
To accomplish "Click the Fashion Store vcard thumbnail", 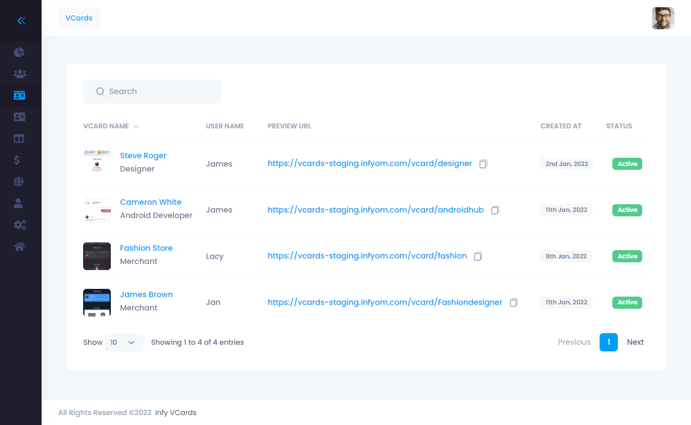I will point(97,256).
